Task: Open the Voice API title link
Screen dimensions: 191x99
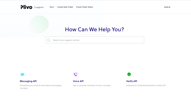Action: pos(78,81)
